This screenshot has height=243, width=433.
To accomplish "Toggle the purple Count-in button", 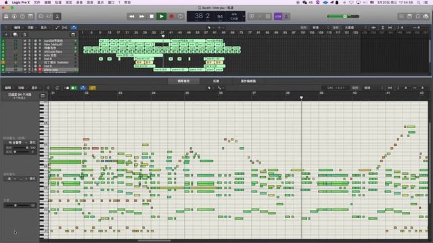I will point(278,16).
